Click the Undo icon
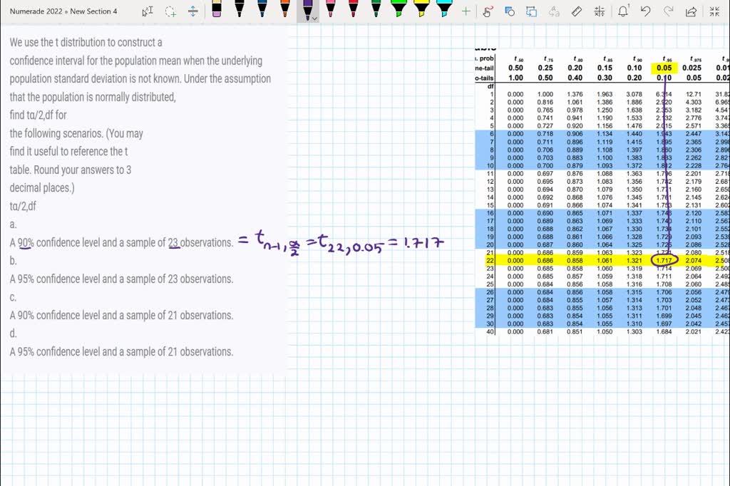730x486 pixels. coord(646,11)
